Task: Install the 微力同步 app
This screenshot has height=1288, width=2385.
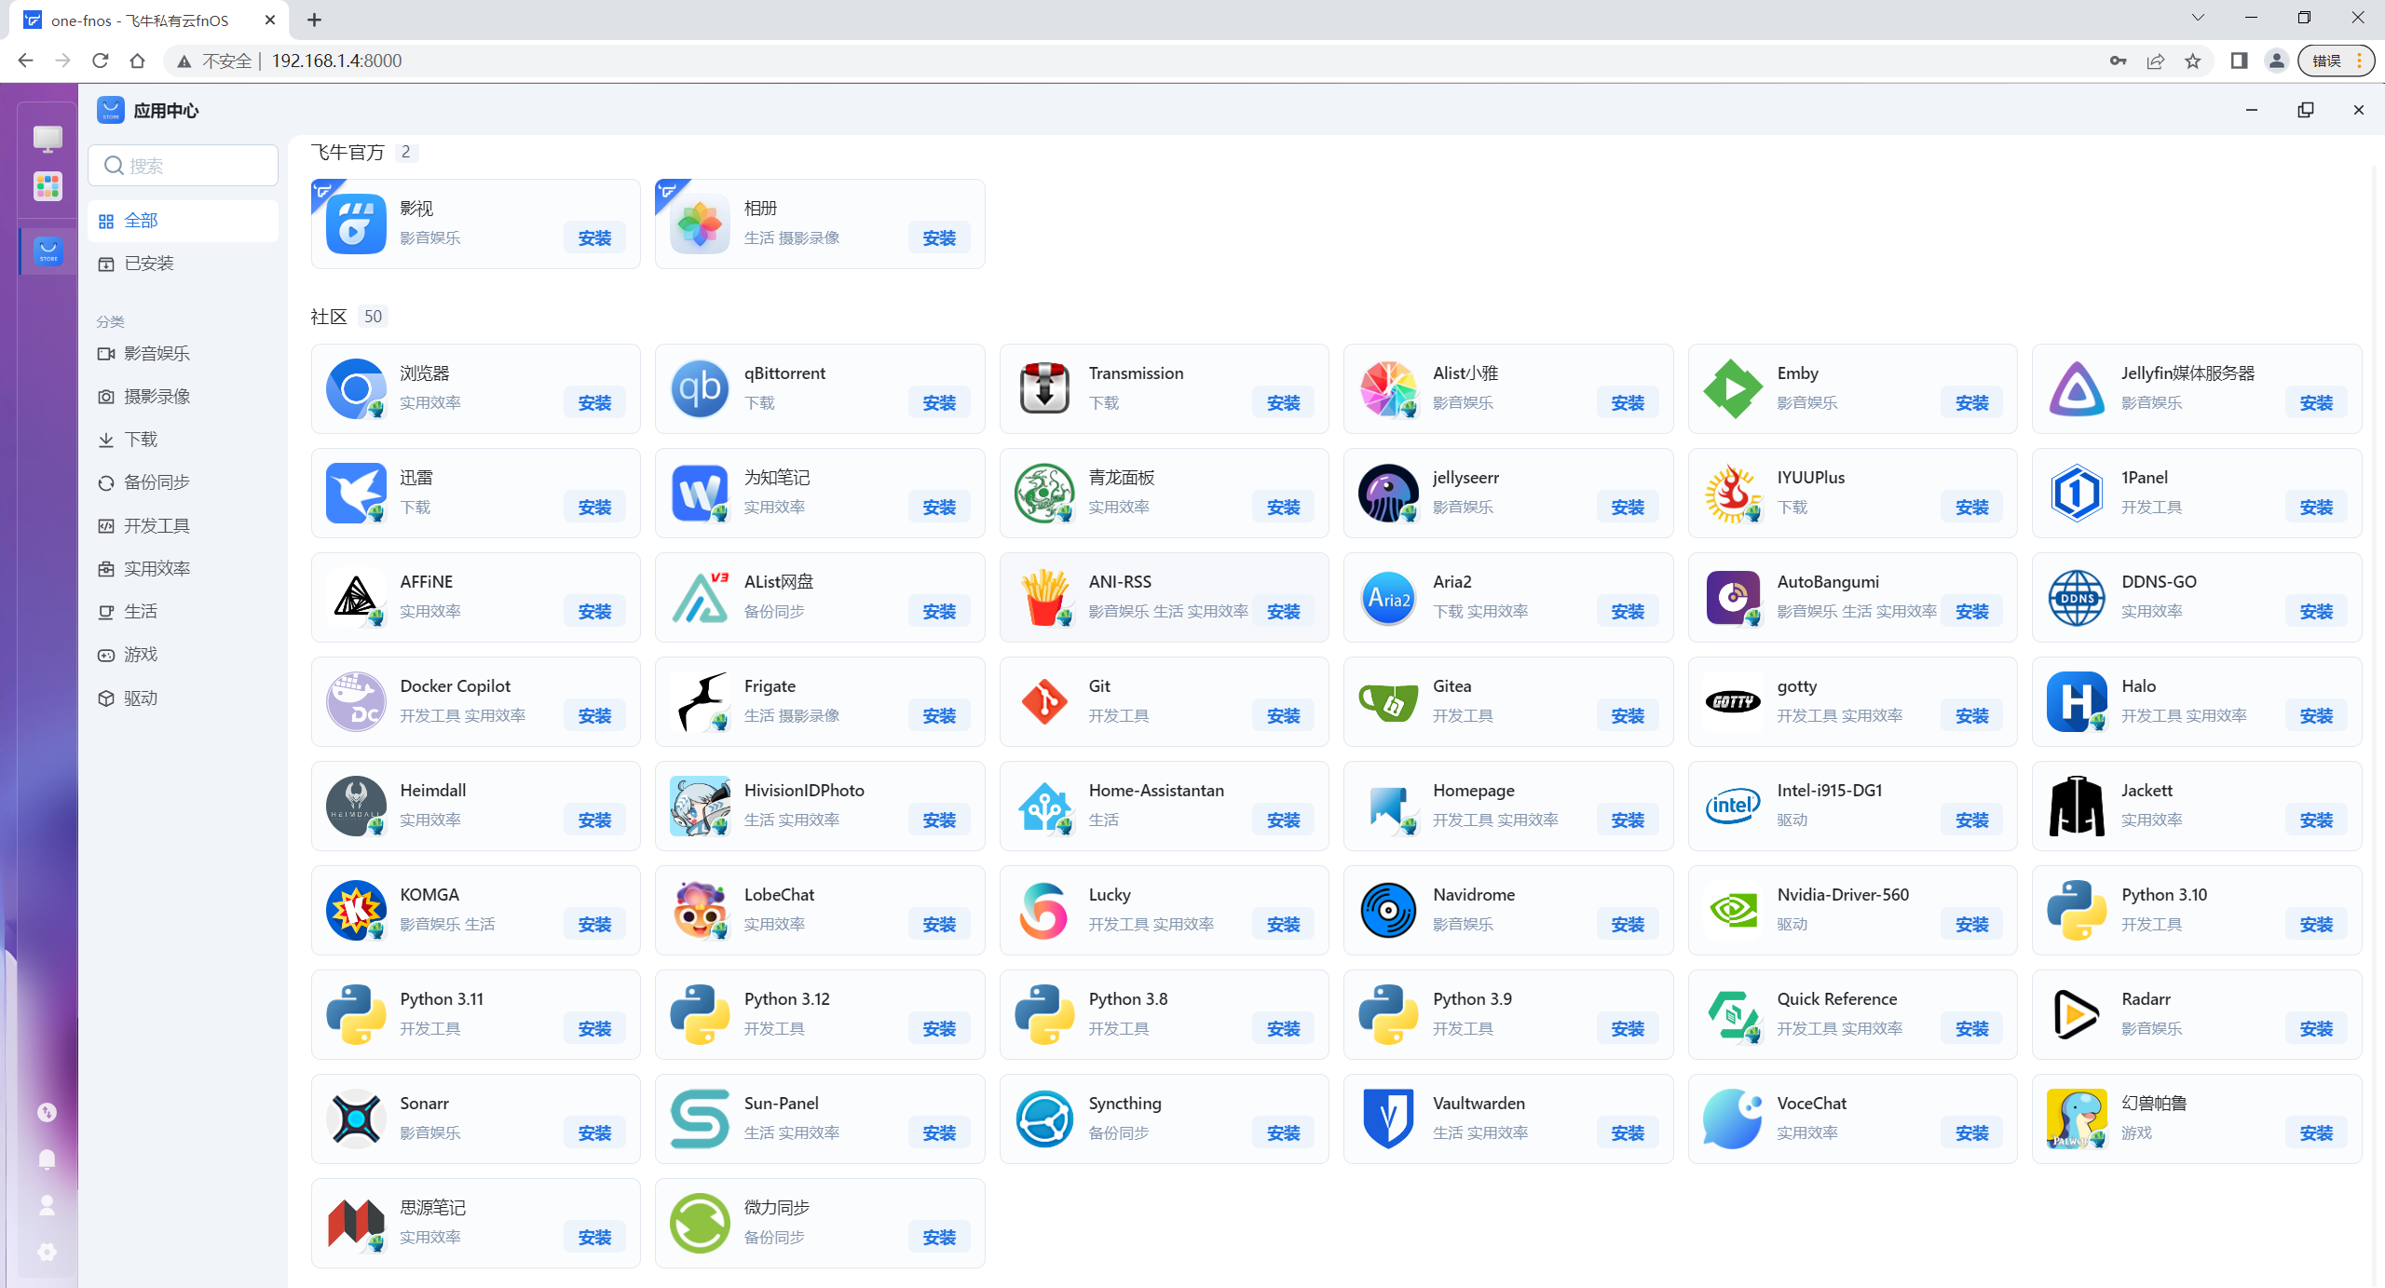Action: [x=939, y=1238]
